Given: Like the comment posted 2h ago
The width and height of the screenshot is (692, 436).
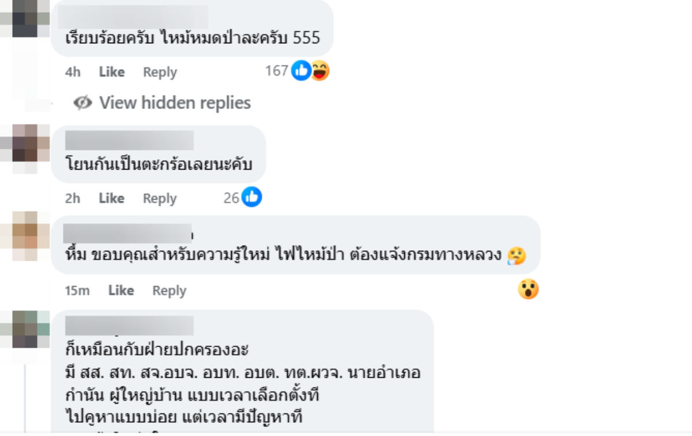Looking at the screenshot, I should coord(111,198).
